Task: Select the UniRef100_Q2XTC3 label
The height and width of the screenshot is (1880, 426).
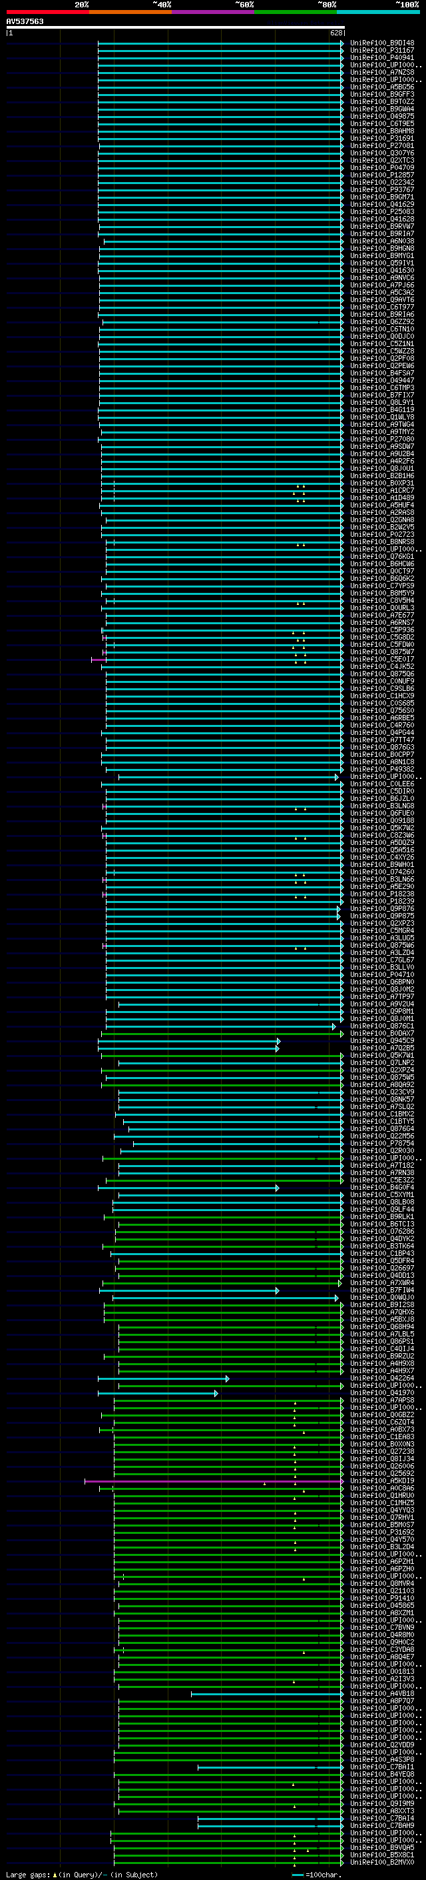Action: (x=382, y=161)
